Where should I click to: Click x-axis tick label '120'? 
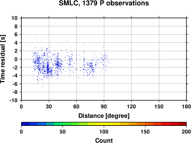click(131, 106)
